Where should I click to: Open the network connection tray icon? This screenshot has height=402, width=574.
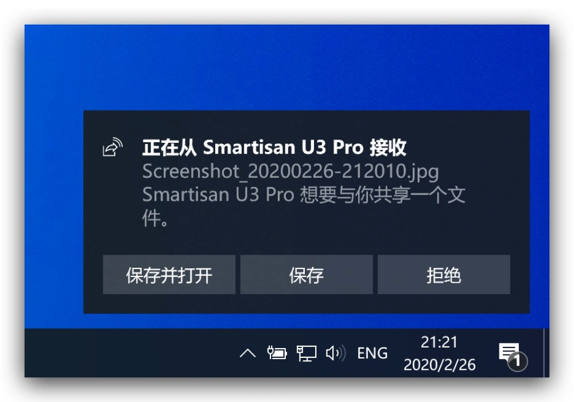pos(307,353)
